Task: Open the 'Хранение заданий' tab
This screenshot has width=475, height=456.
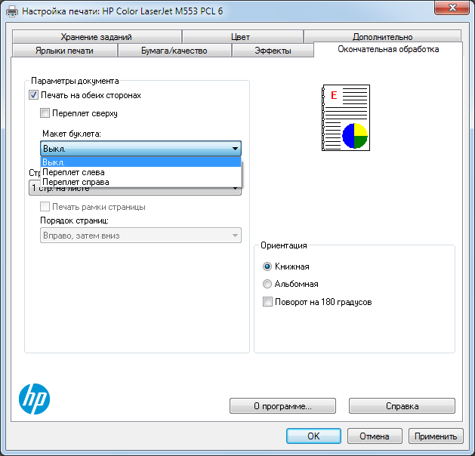Action: tap(97, 37)
